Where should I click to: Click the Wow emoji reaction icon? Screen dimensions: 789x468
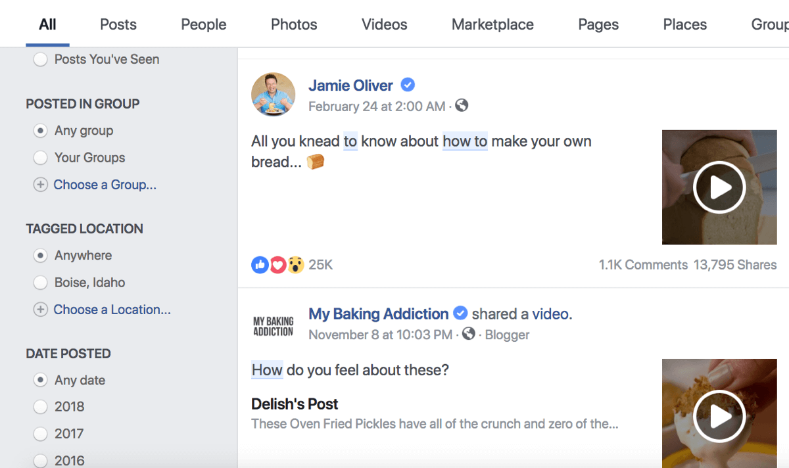point(296,264)
